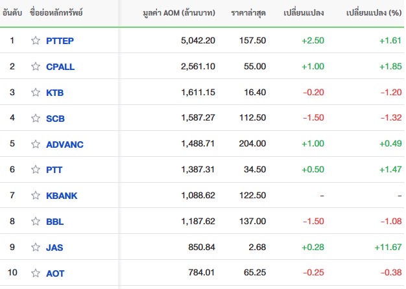
Task: Open the CPALL symbol link
Action: (60, 67)
